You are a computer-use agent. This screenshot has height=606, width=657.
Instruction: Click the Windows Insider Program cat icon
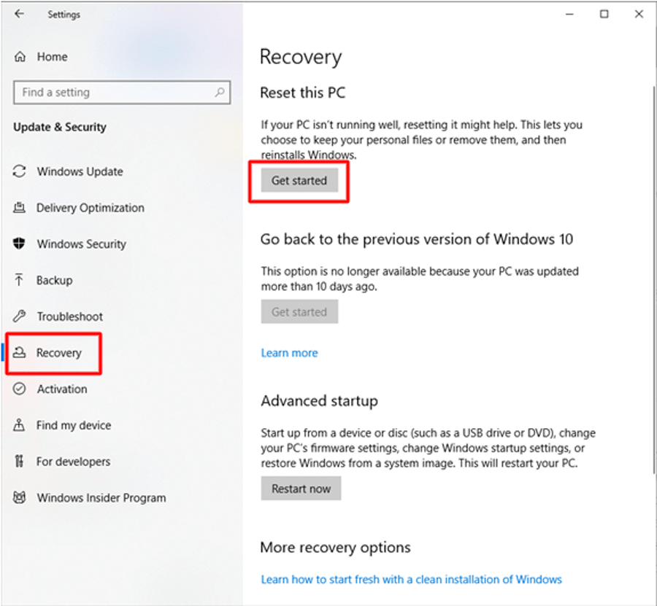19,497
